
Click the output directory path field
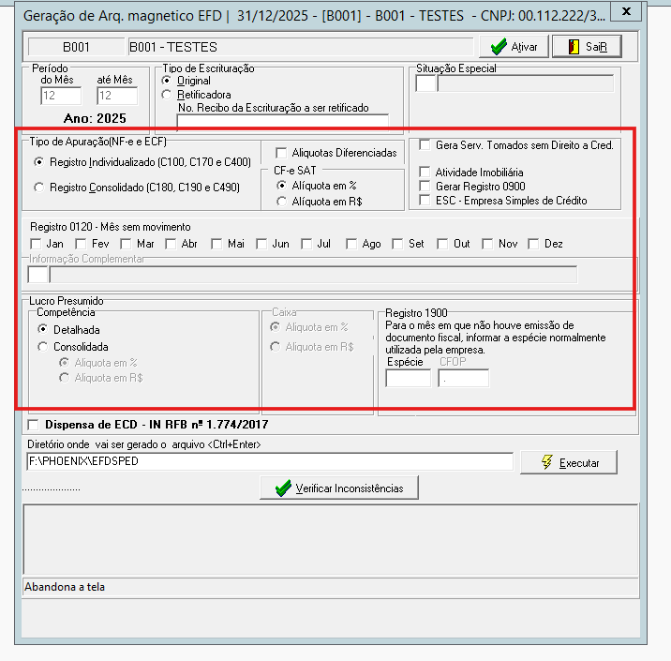click(270, 461)
